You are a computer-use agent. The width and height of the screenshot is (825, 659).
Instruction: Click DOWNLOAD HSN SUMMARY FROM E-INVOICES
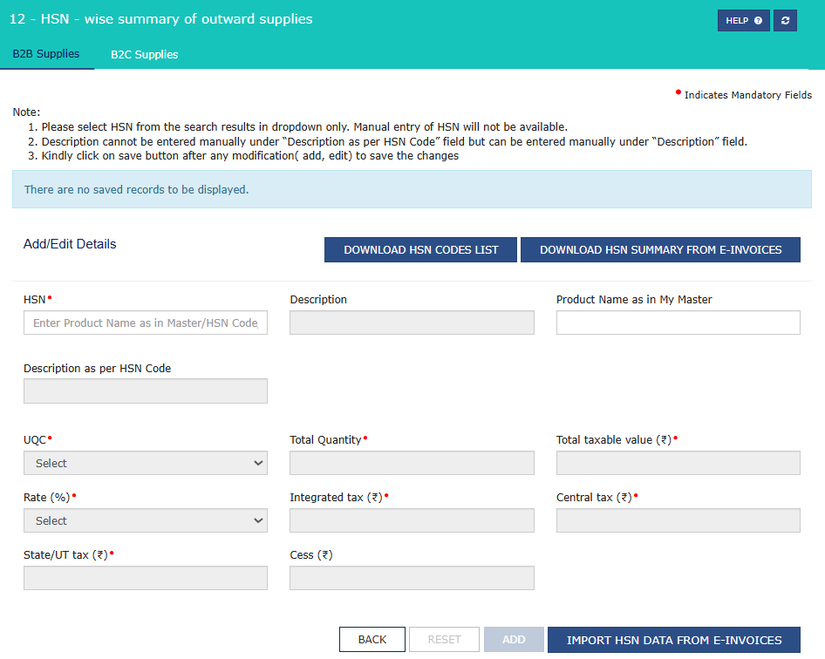[660, 250]
